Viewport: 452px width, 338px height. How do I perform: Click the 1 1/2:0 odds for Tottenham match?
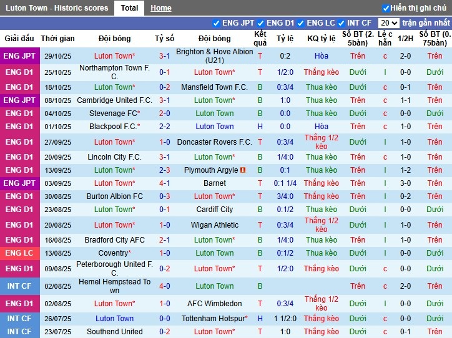click(x=285, y=319)
